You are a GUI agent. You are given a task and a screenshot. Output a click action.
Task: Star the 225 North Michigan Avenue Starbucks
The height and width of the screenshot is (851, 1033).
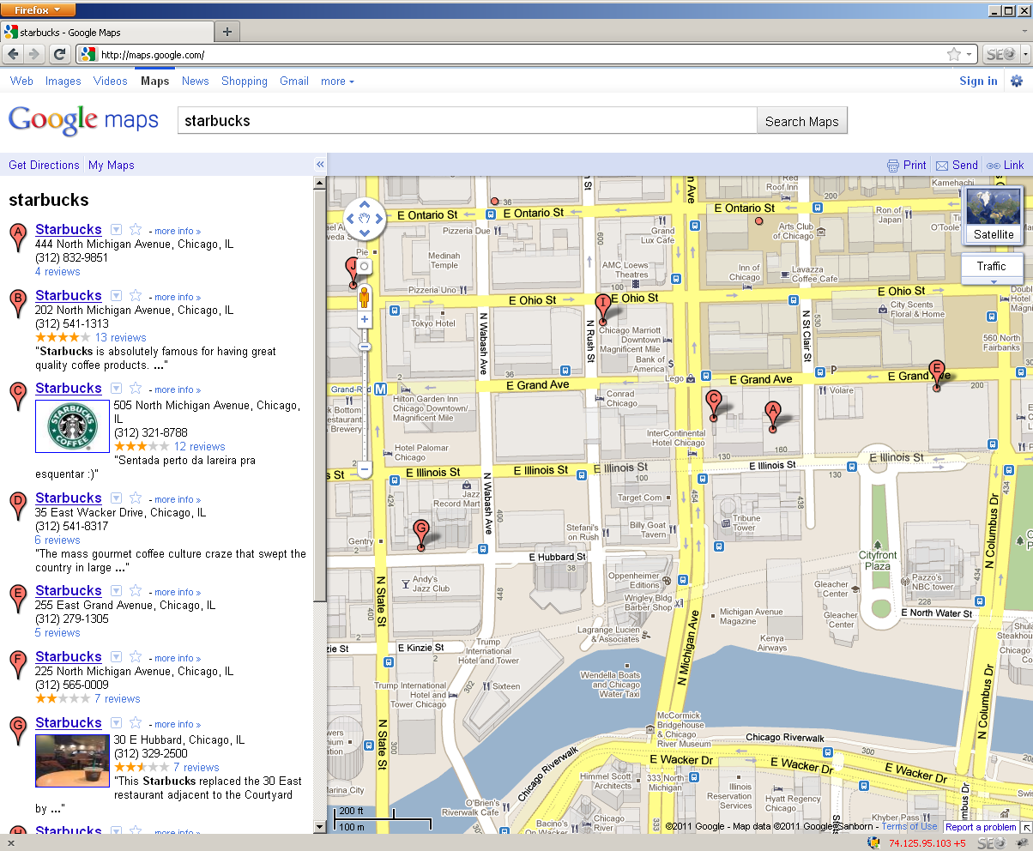136,656
